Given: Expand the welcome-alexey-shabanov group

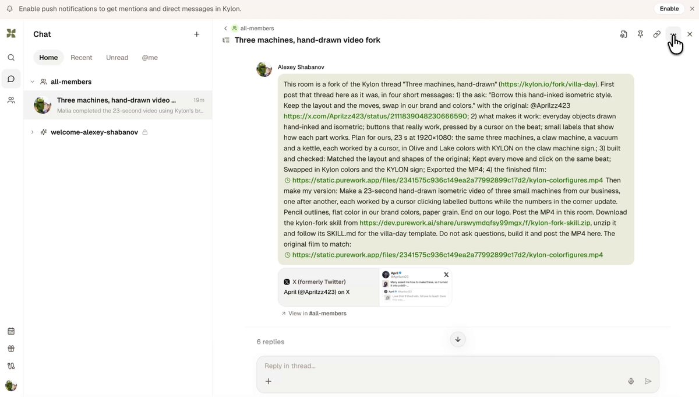Looking at the screenshot, I should pyautogui.click(x=33, y=132).
